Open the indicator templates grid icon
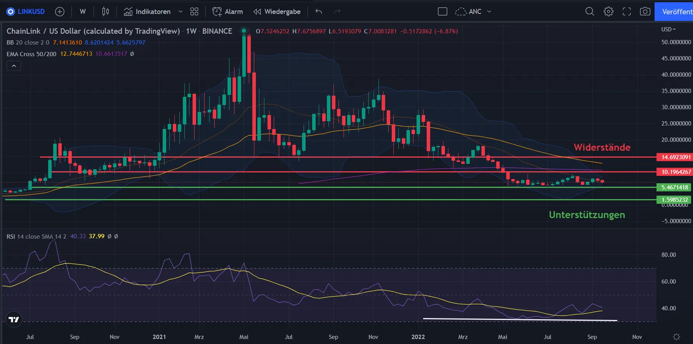The width and height of the screenshot is (693, 344). coord(195,12)
